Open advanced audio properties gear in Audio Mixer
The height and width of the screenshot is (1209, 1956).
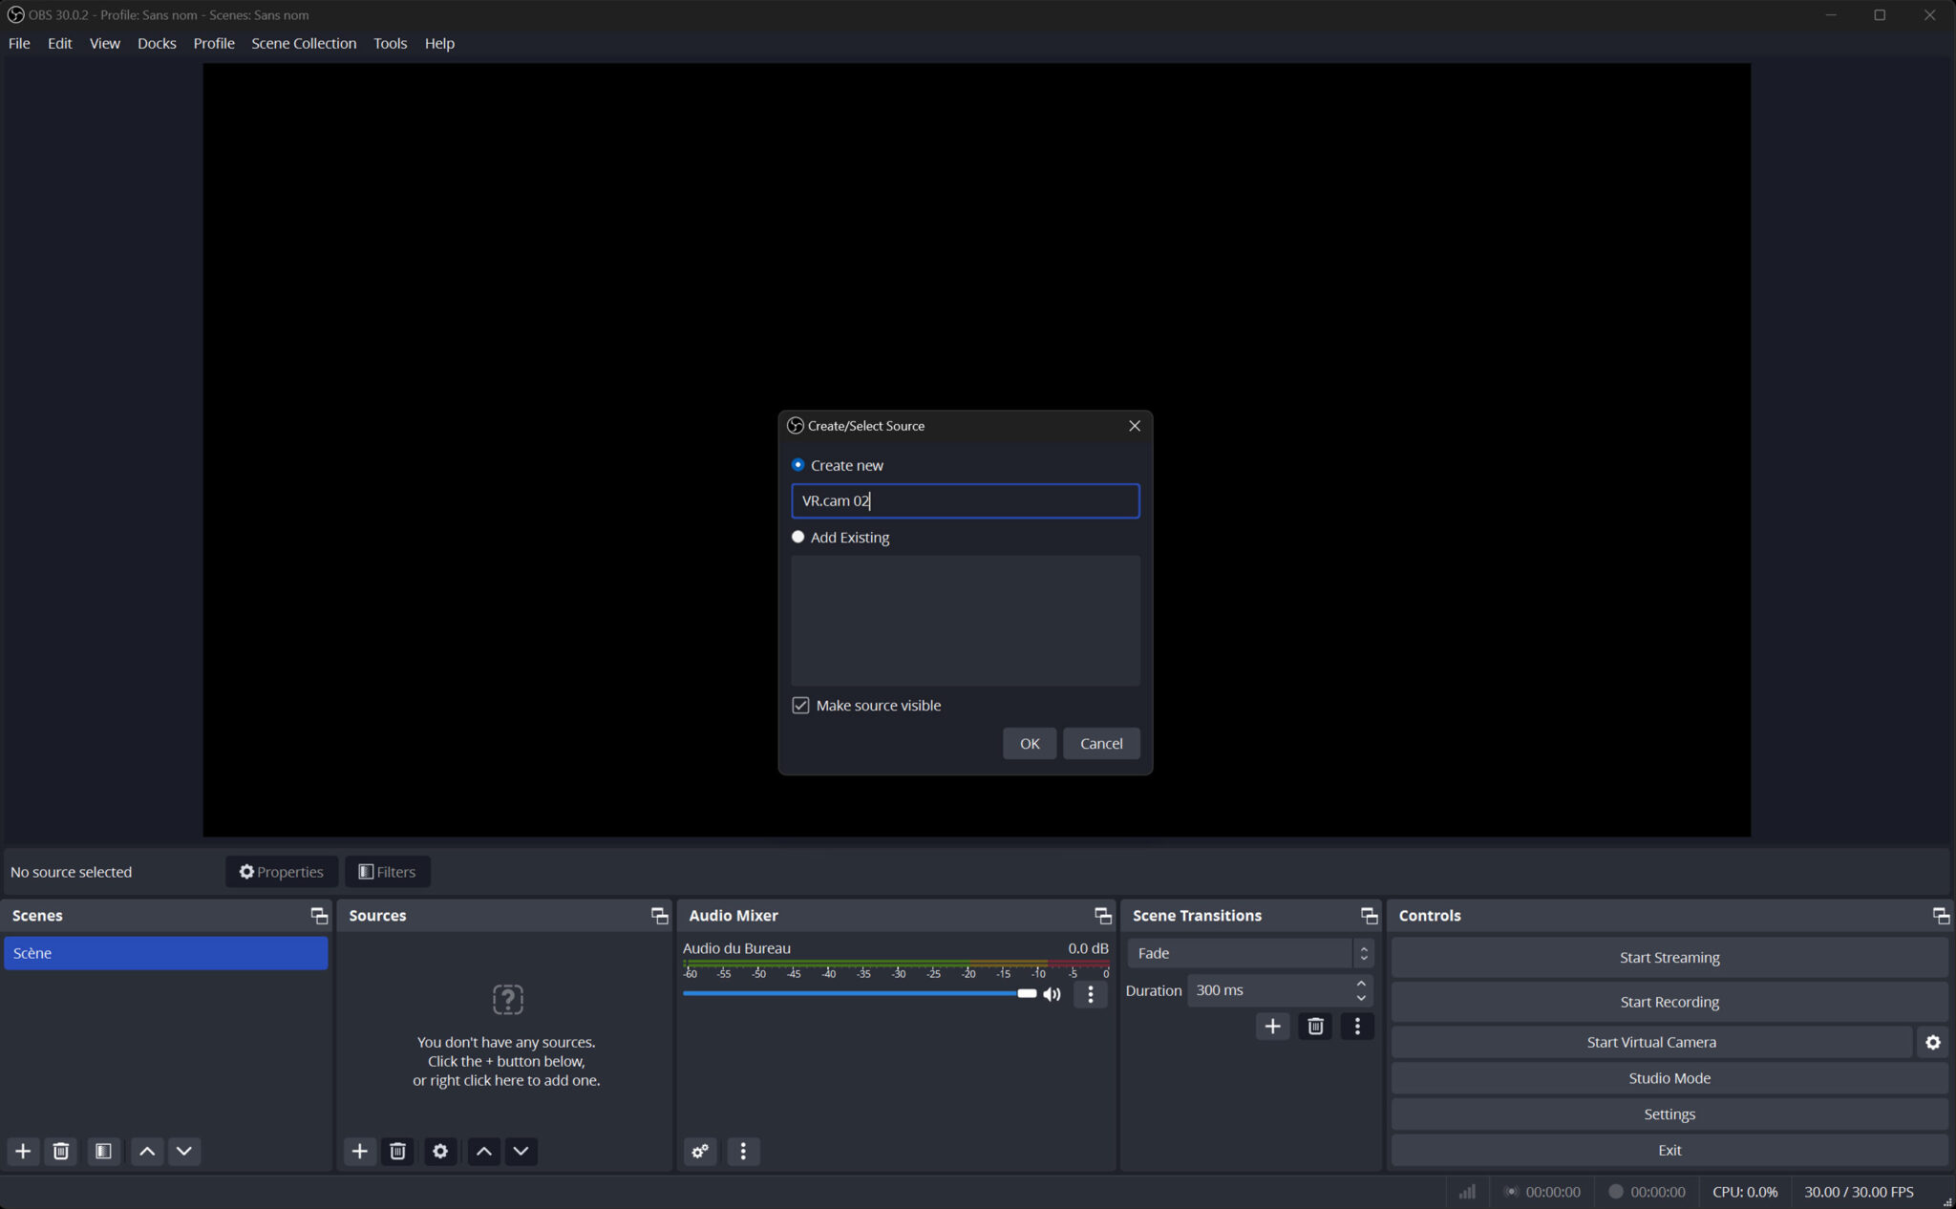(x=699, y=1151)
